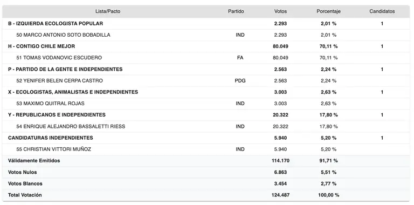This screenshot has height=205, width=414.
Task: Click candidates count in IZQUIERDA ECOLOGISTA row
Action: (x=382, y=24)
